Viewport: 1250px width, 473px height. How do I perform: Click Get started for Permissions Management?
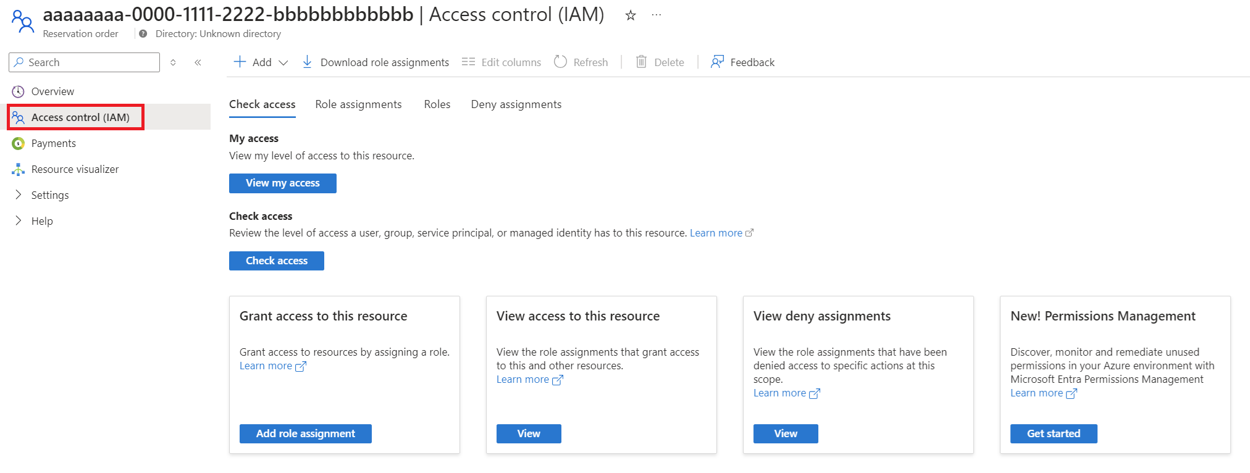pos(1053,433)
